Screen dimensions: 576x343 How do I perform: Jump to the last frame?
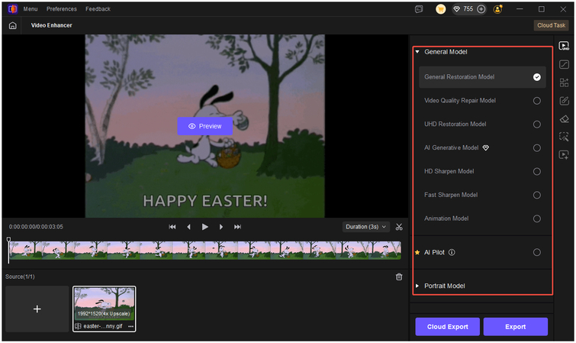(238, 227)
